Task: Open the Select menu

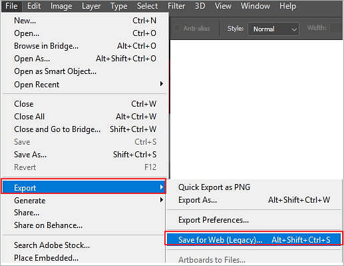Action: coord(147,6)
